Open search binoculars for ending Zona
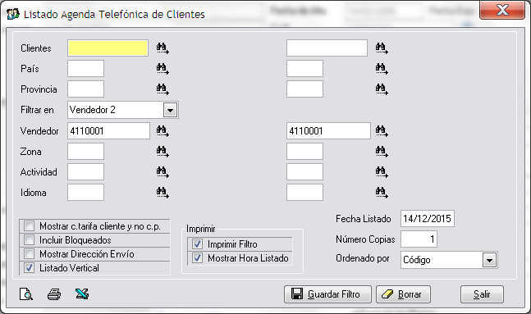 (x=382, y=152)
